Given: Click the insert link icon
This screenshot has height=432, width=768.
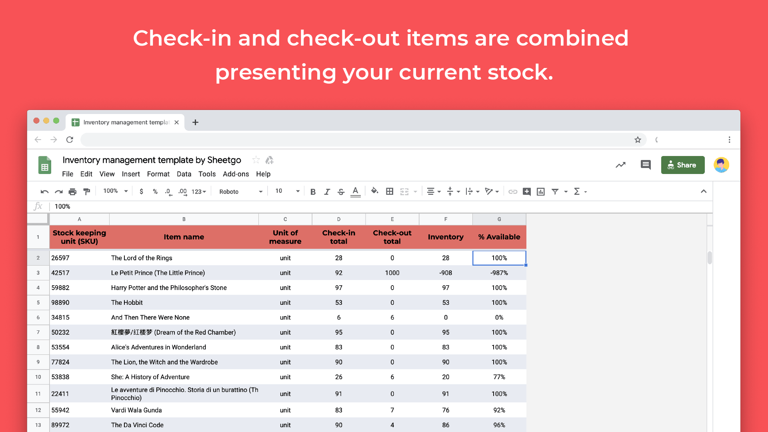Looking at the screenshot, I should click(x=513, y=192).
